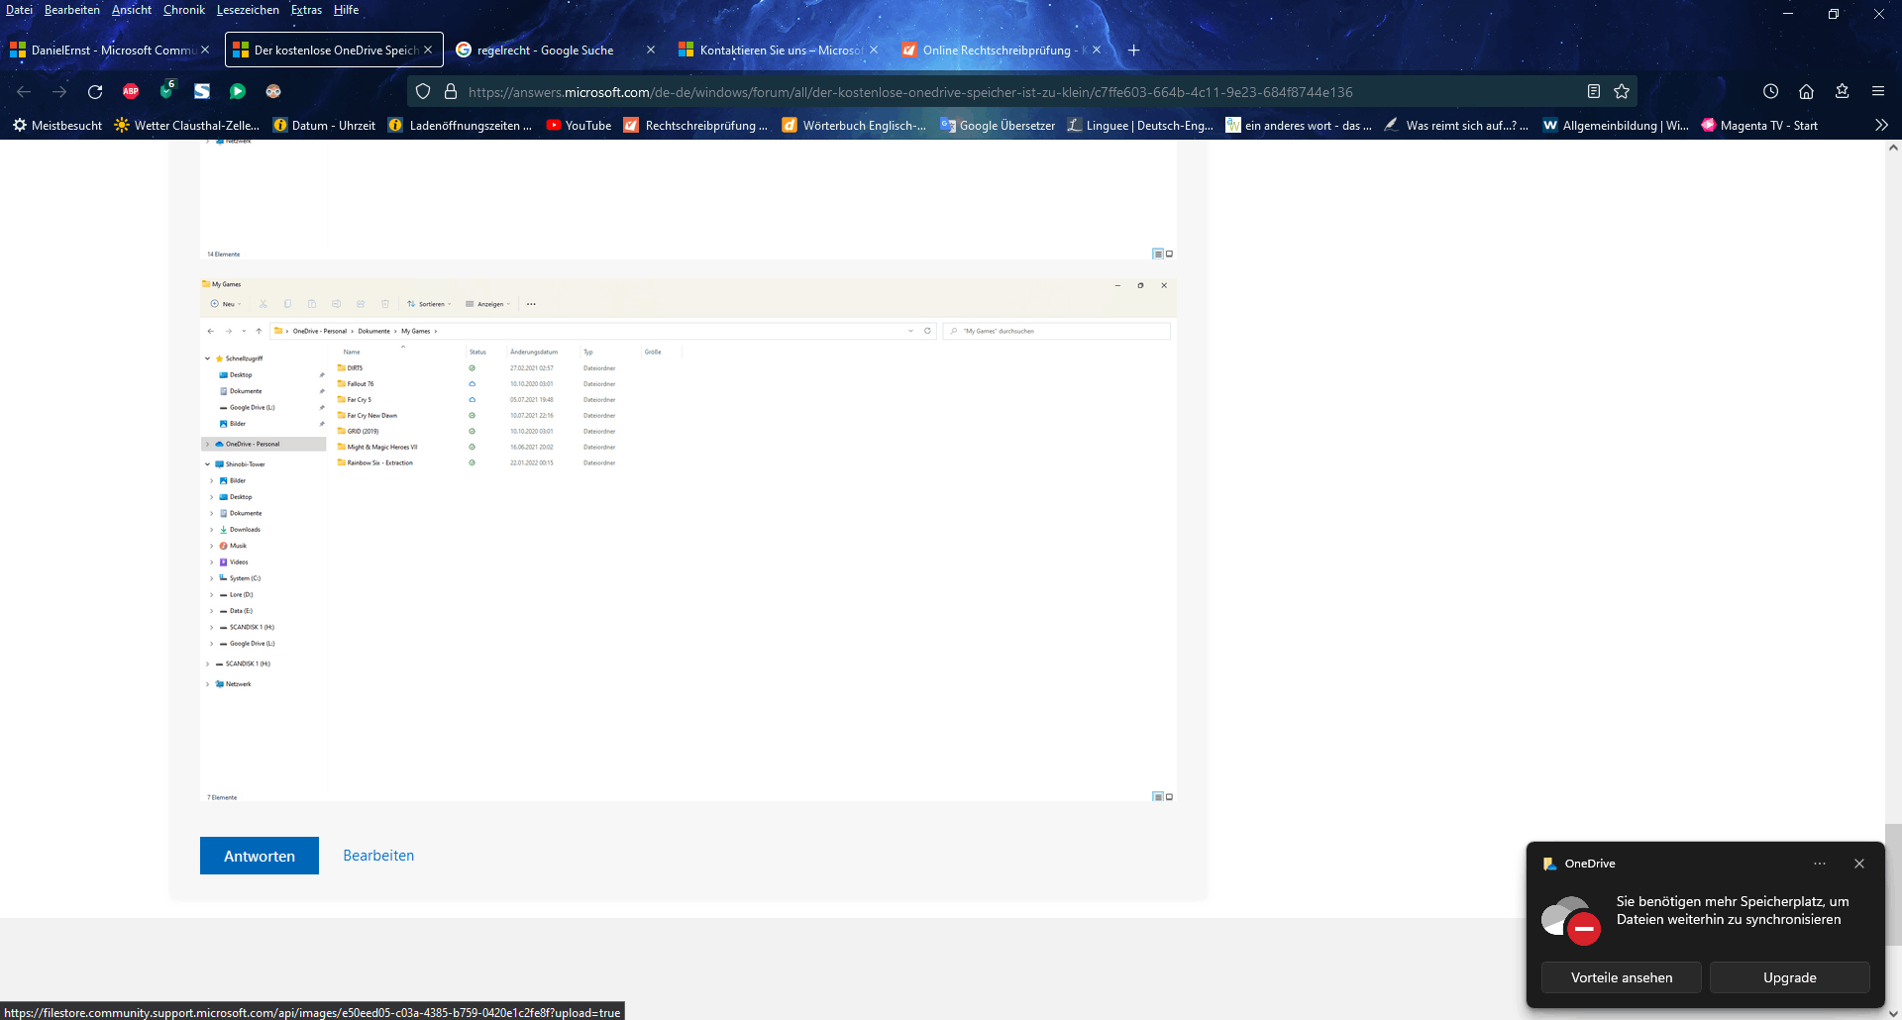Open the orange mask extension icon

pyautogui.click(x=273, y=92)
